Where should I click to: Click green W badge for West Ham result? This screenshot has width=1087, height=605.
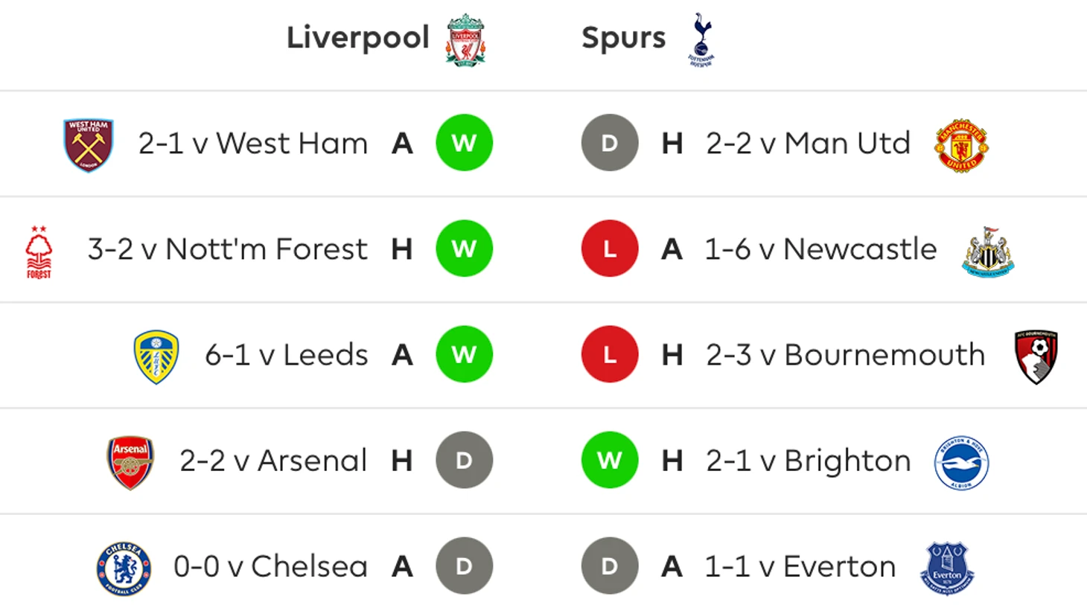click(464, 143)
